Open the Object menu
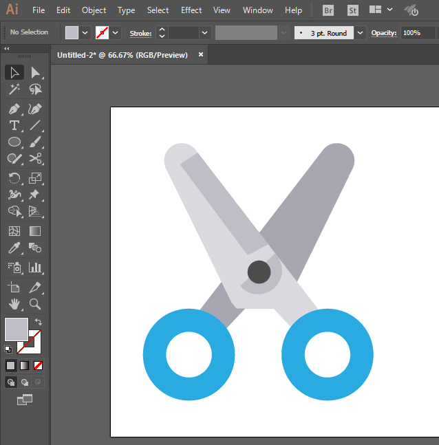Screen dimensions: 439x445 tap(94, 10)
